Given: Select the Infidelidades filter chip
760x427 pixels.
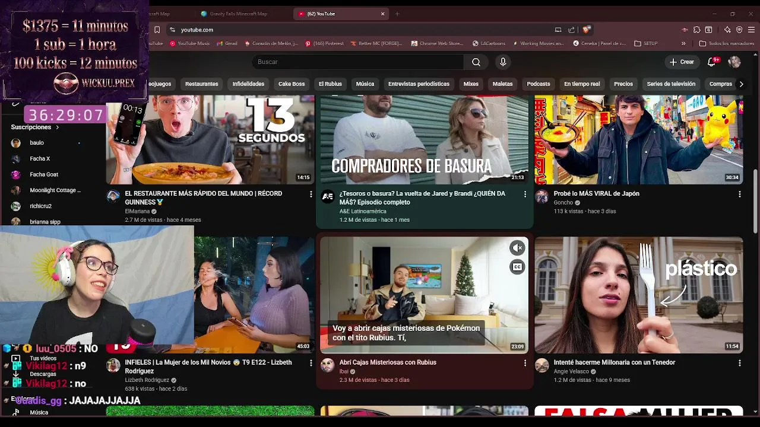Looking at the screenshot, I should [248, 84].
